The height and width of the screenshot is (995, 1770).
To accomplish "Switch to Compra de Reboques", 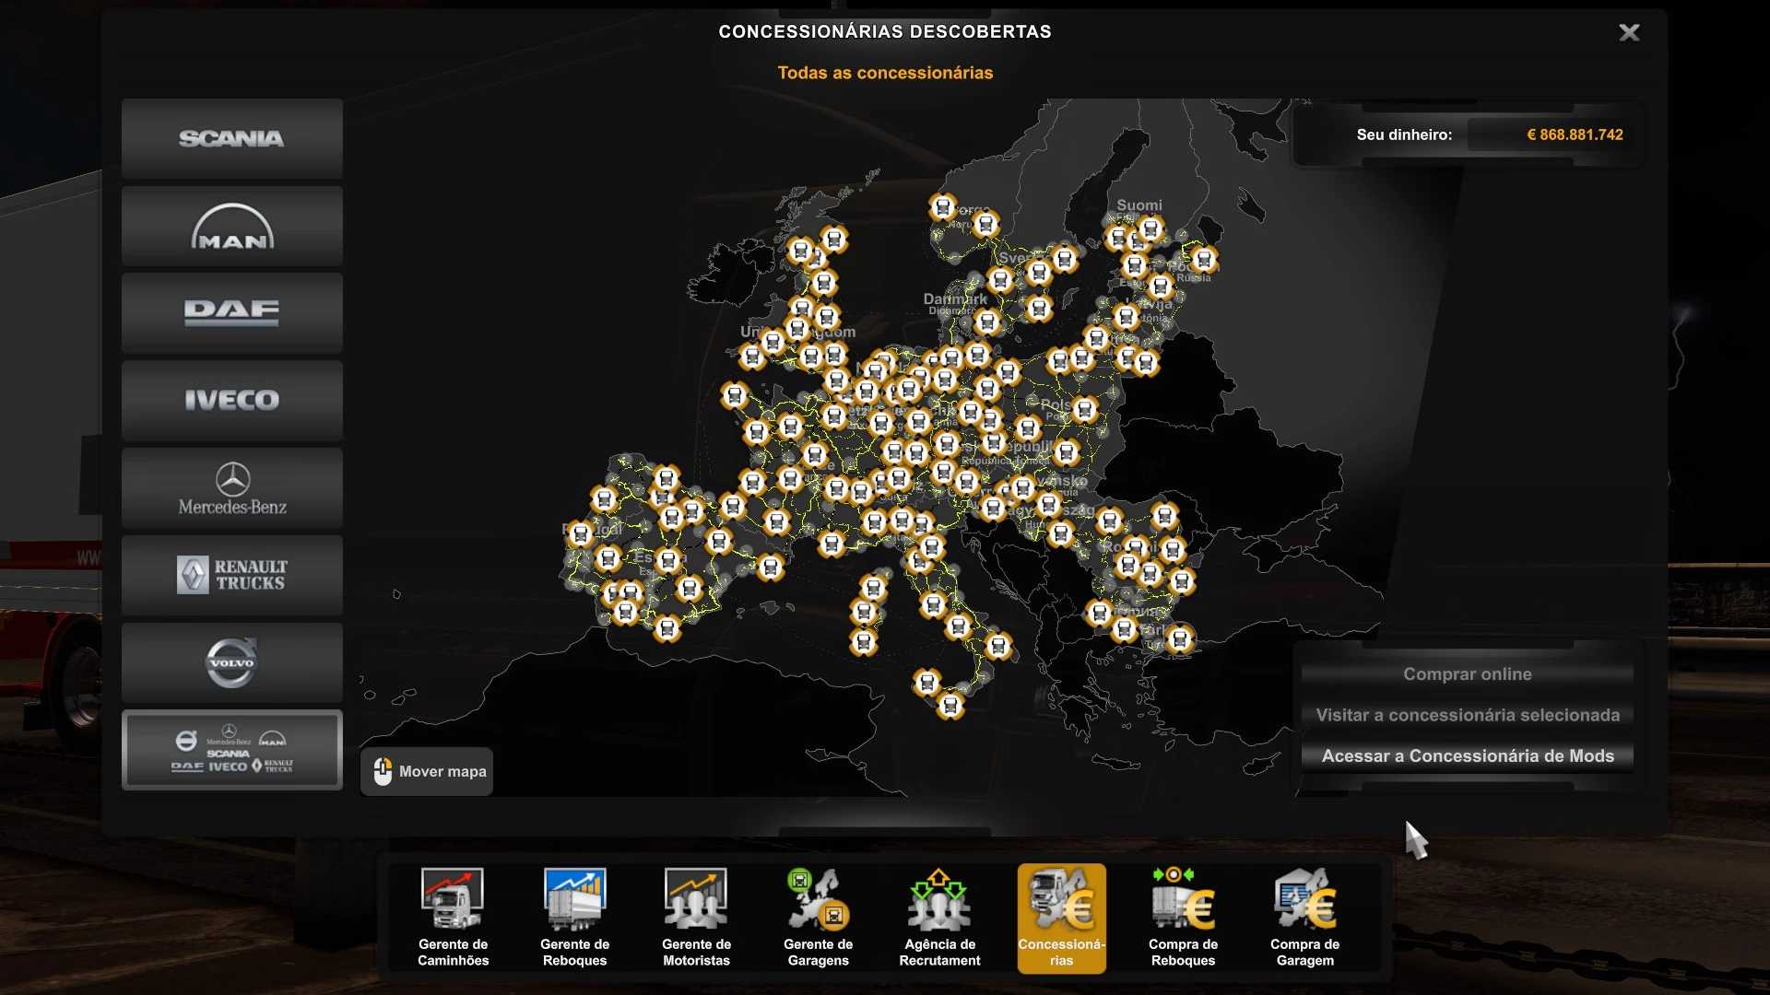I will tap(1183, 918).
